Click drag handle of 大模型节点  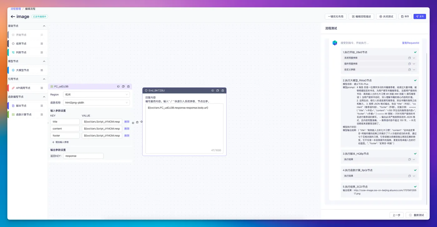coord(42,70)
